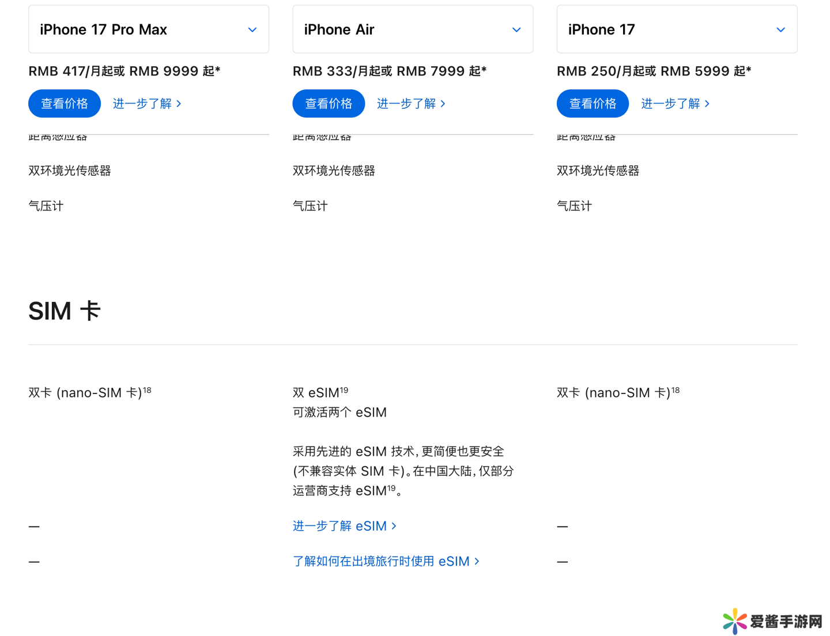830x636 pixels.
Task: Click footnote 19 after 运营商支持 eSIM
Action: 391,488
